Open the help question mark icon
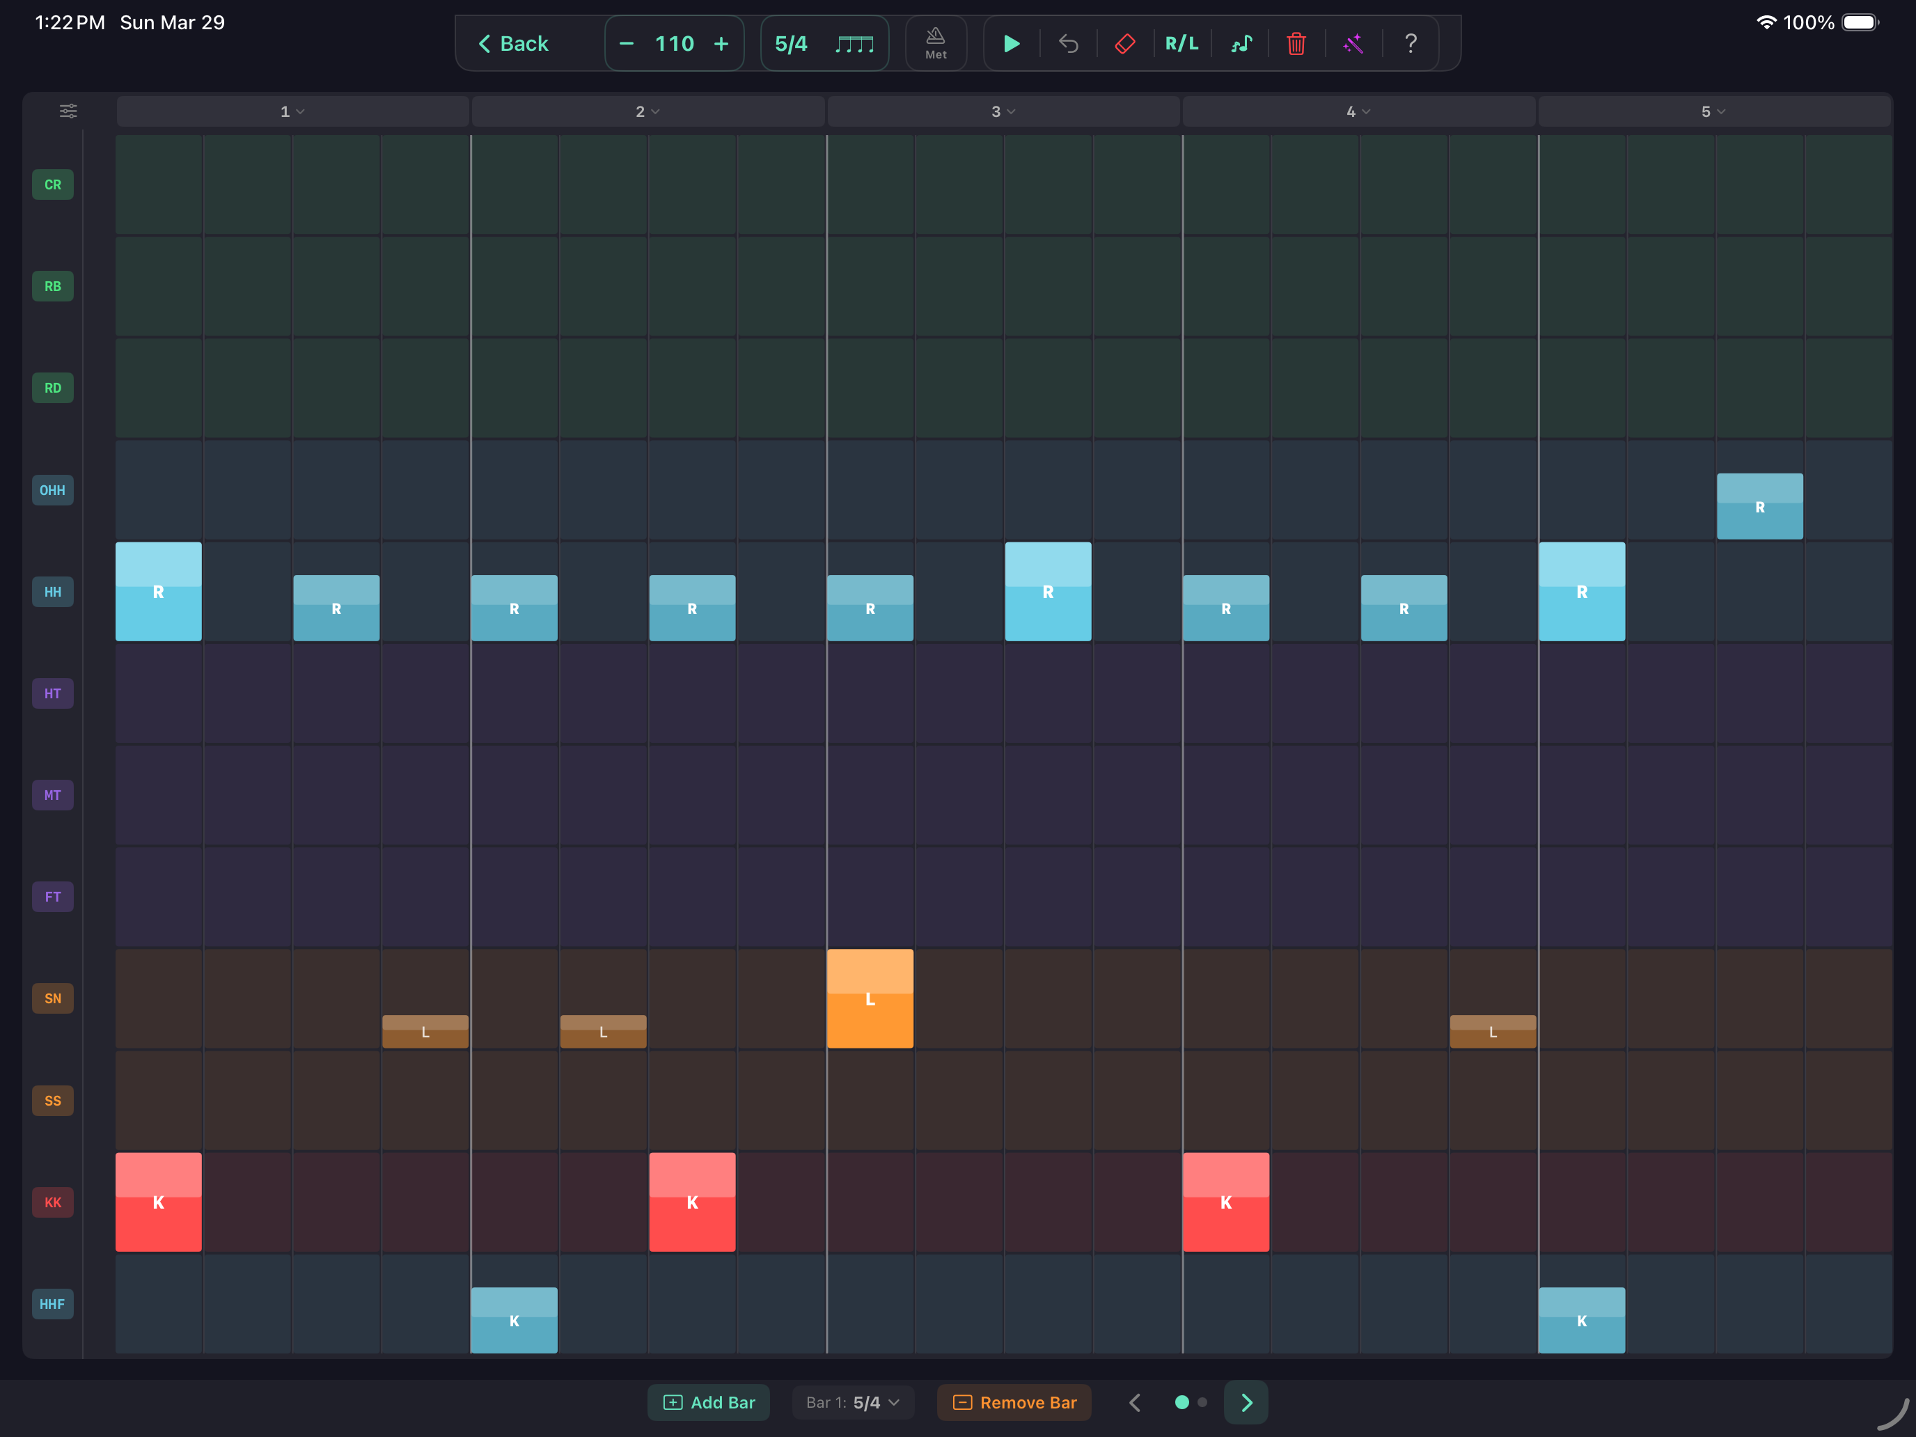Viewport: 1916px width, 1437px height. [x=1410, y=42]
